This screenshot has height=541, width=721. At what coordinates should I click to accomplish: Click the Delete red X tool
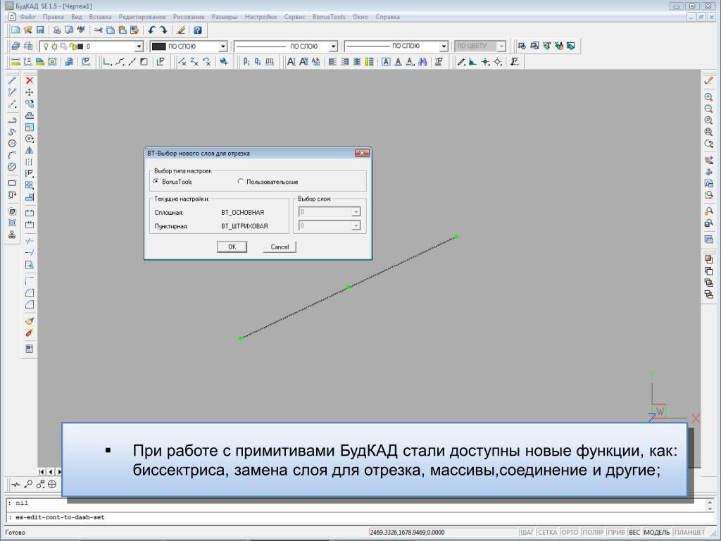tap(30, 80)
